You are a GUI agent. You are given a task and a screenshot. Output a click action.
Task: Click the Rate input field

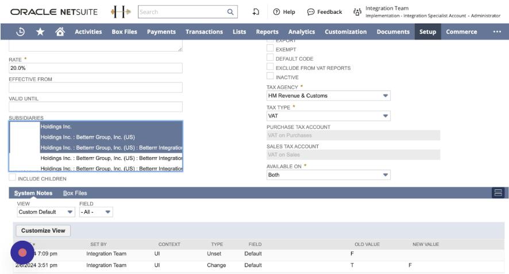tap(95, 68)
